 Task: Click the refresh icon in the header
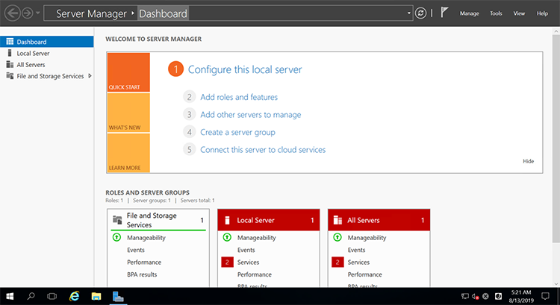[421, 13]
